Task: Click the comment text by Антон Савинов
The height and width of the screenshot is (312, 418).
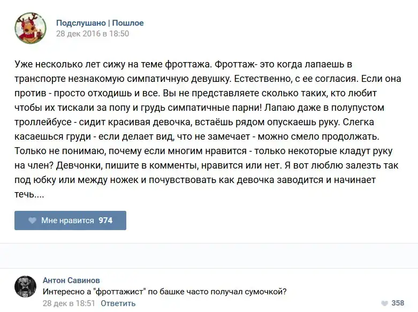Action: tap(164, 292)
